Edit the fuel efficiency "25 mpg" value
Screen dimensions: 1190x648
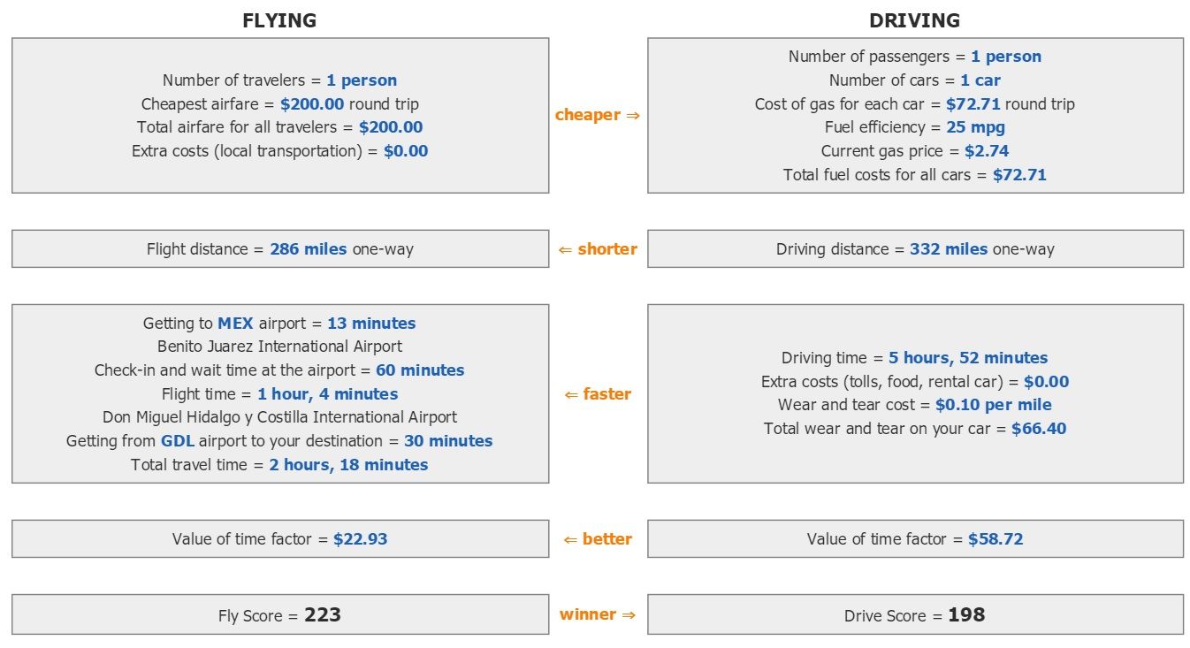975,127
